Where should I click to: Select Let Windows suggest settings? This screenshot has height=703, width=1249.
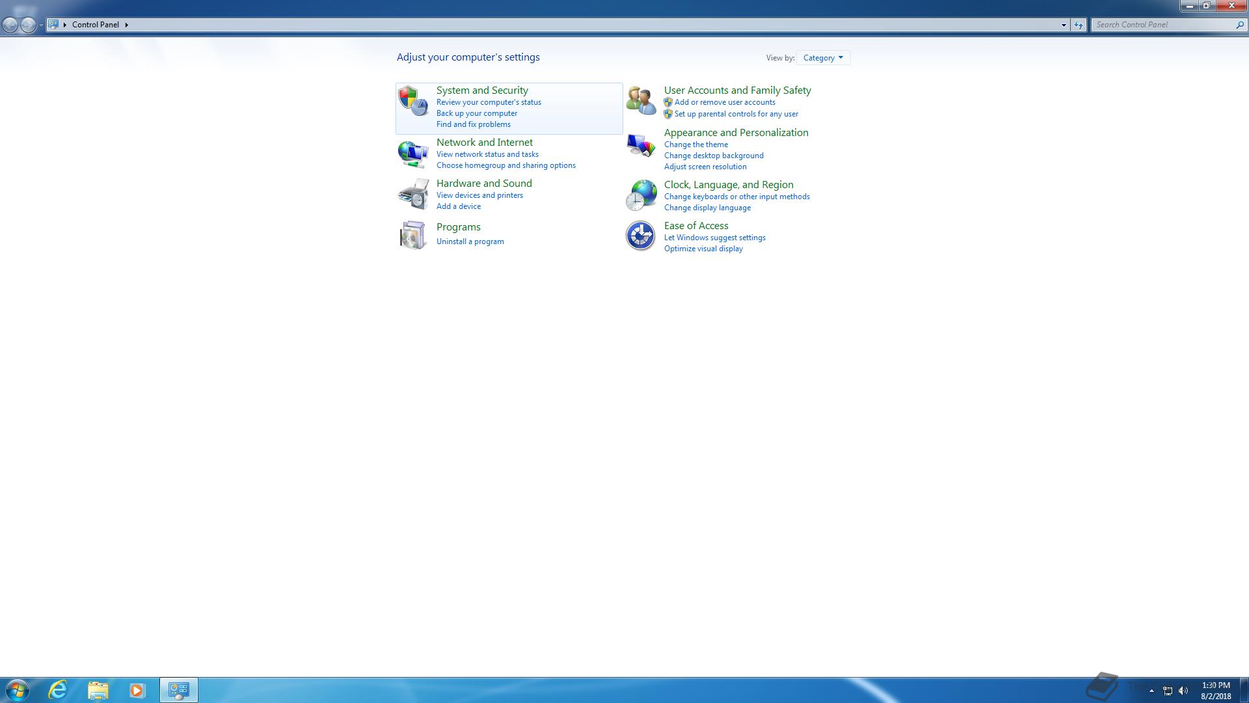[x=715, y=238]
